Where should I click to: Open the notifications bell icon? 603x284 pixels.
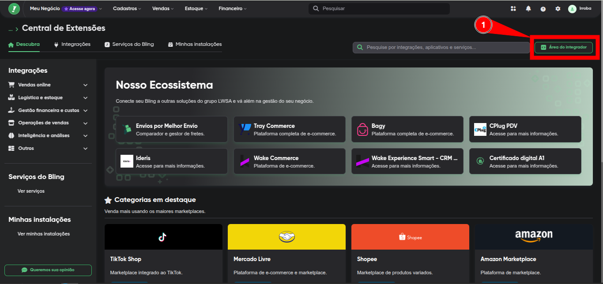tap(528, 9)
